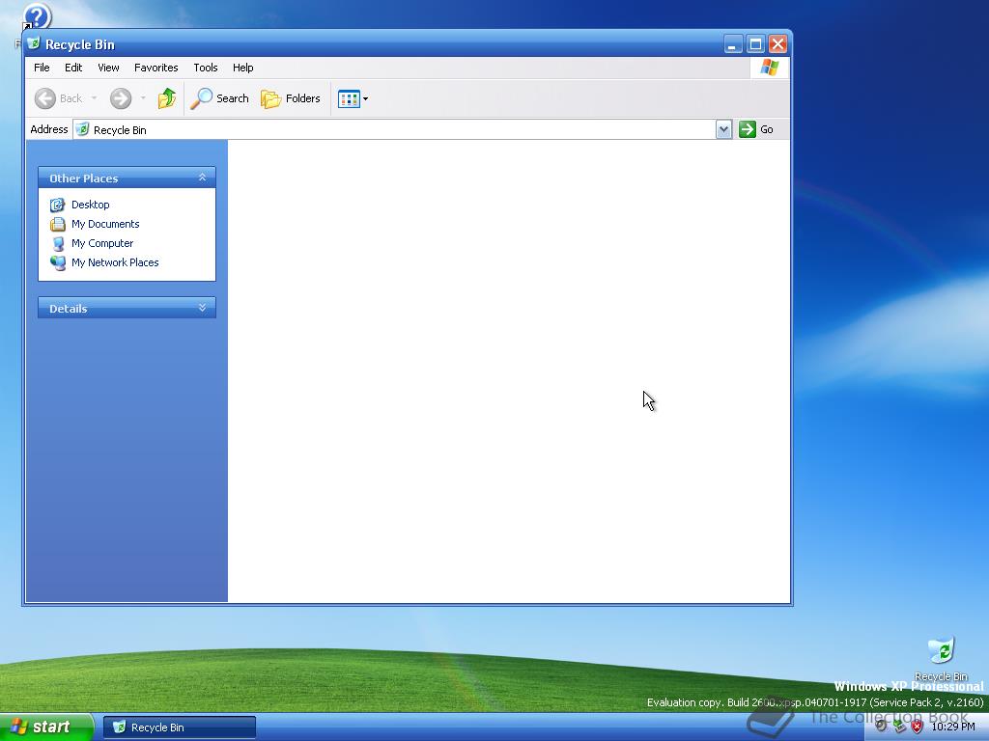This screenshot has width=989, height=741.
Task: Click the Recycle Bin title bar icon
Action: 34,43
